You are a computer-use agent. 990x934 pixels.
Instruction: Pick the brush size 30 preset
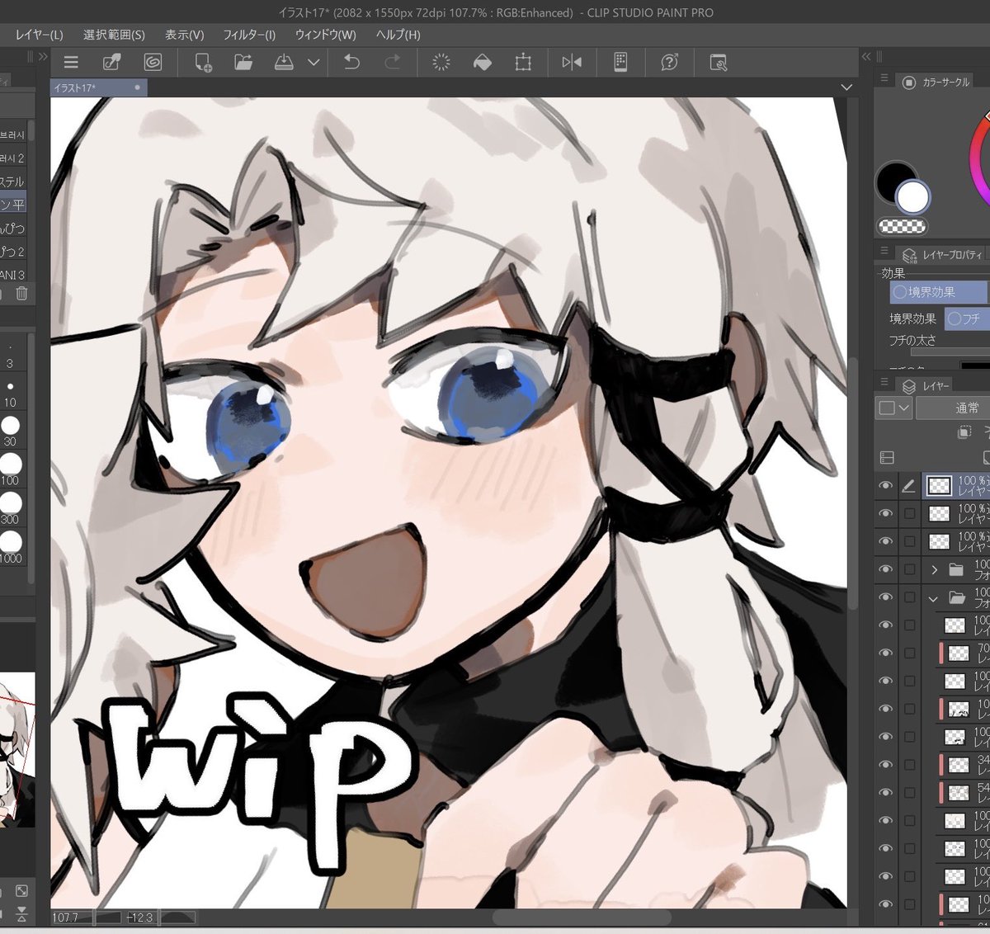coord(10,431)
